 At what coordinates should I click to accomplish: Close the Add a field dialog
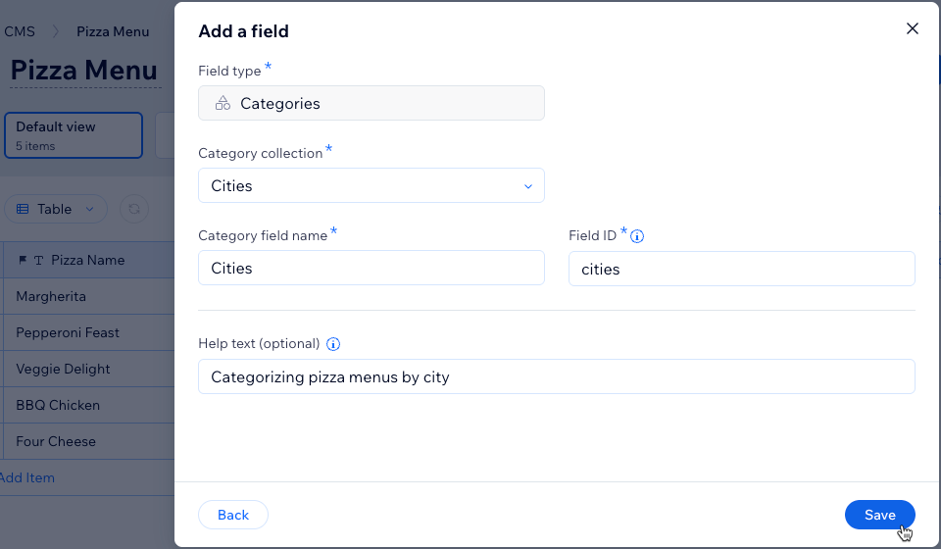[x=913, y=28]
